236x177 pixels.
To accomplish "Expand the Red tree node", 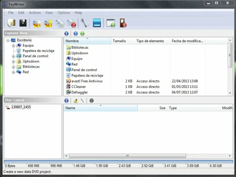I will 13,72.
